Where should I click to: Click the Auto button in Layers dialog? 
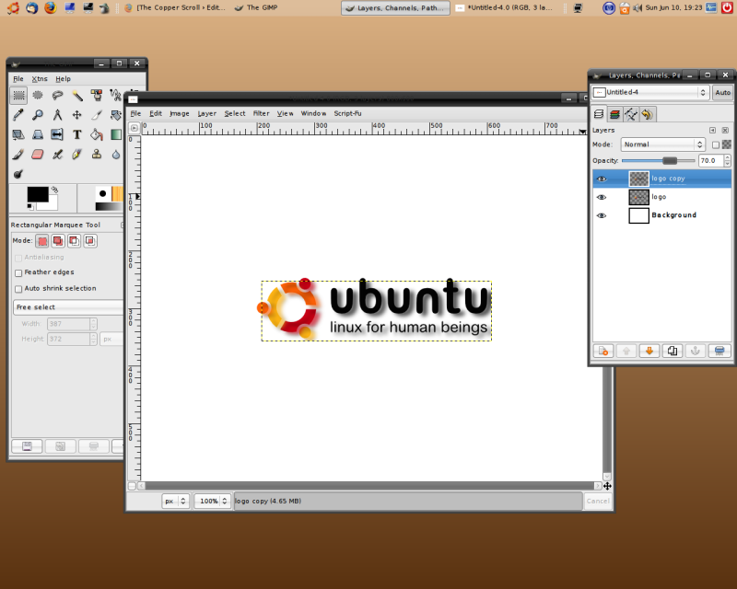coord(722,93)
